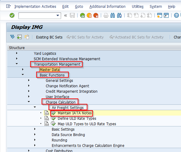Collapse the Air Freight Settings node
Screen dimensions: 181x152
[x=35, y=107]
